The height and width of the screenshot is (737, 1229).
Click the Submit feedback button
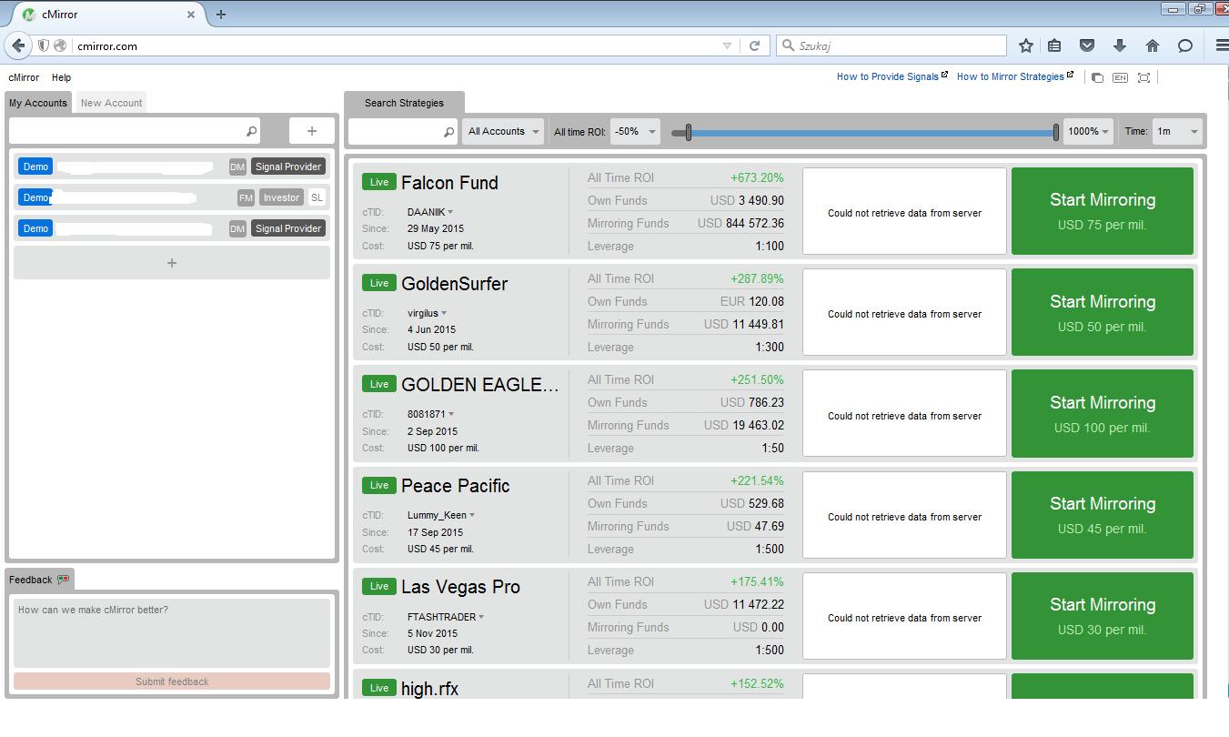172,681
